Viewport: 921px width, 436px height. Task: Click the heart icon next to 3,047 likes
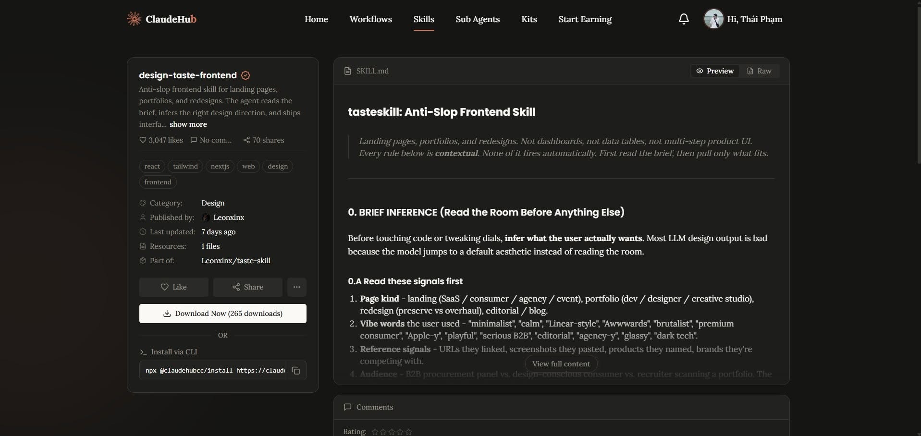tap(143, 140)
